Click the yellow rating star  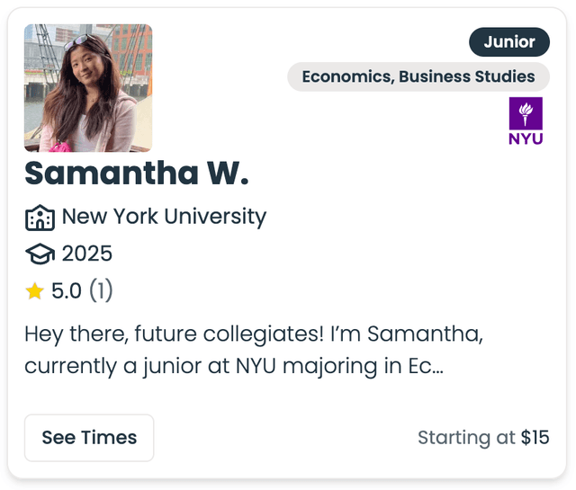(x=35, y=291)
